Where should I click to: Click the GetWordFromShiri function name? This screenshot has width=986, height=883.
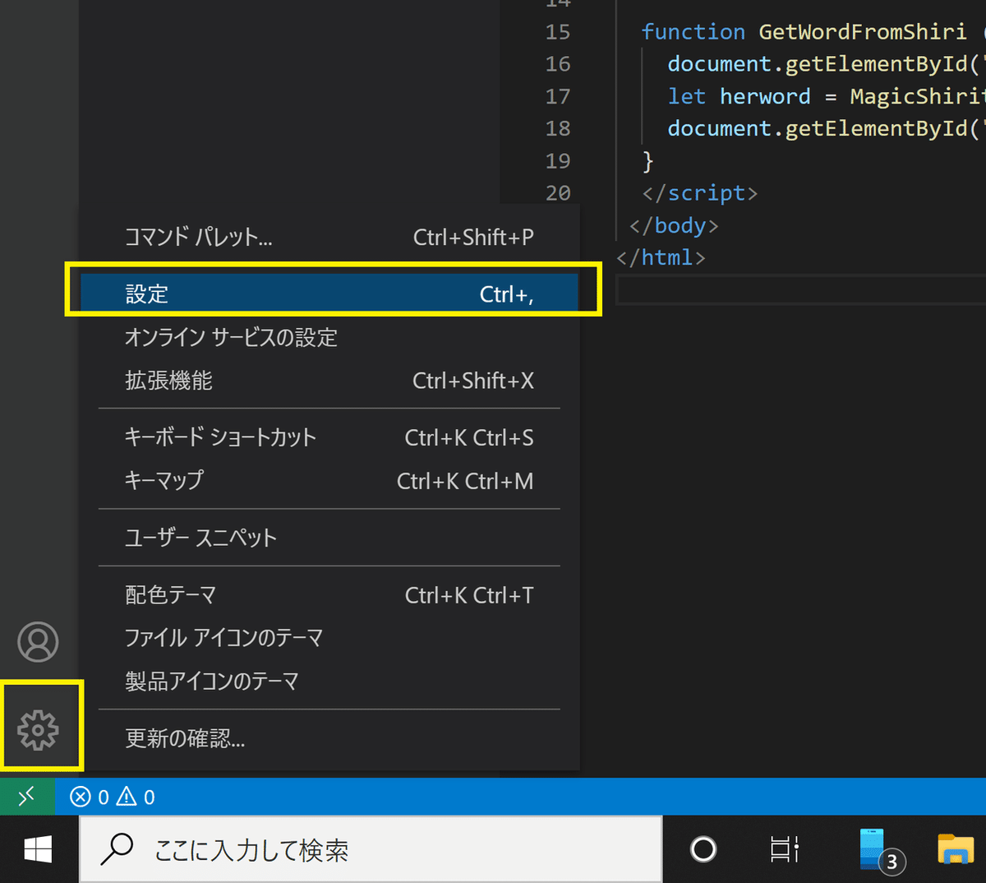(x=863, y=32)
